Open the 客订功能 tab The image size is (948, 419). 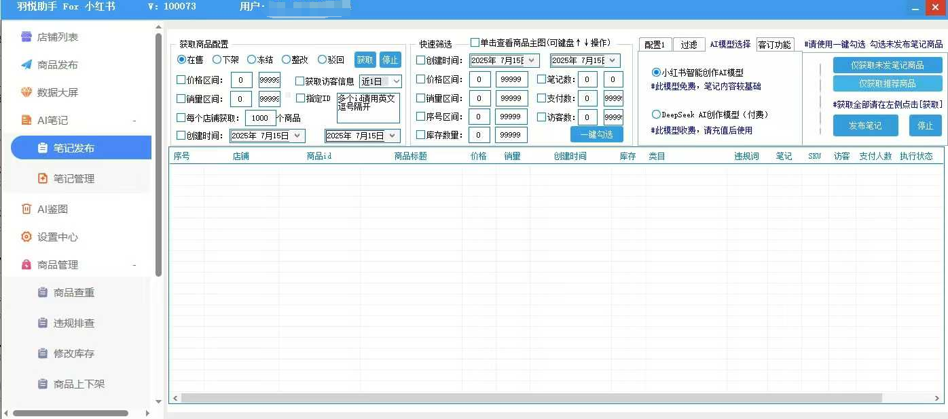[774, 45]
